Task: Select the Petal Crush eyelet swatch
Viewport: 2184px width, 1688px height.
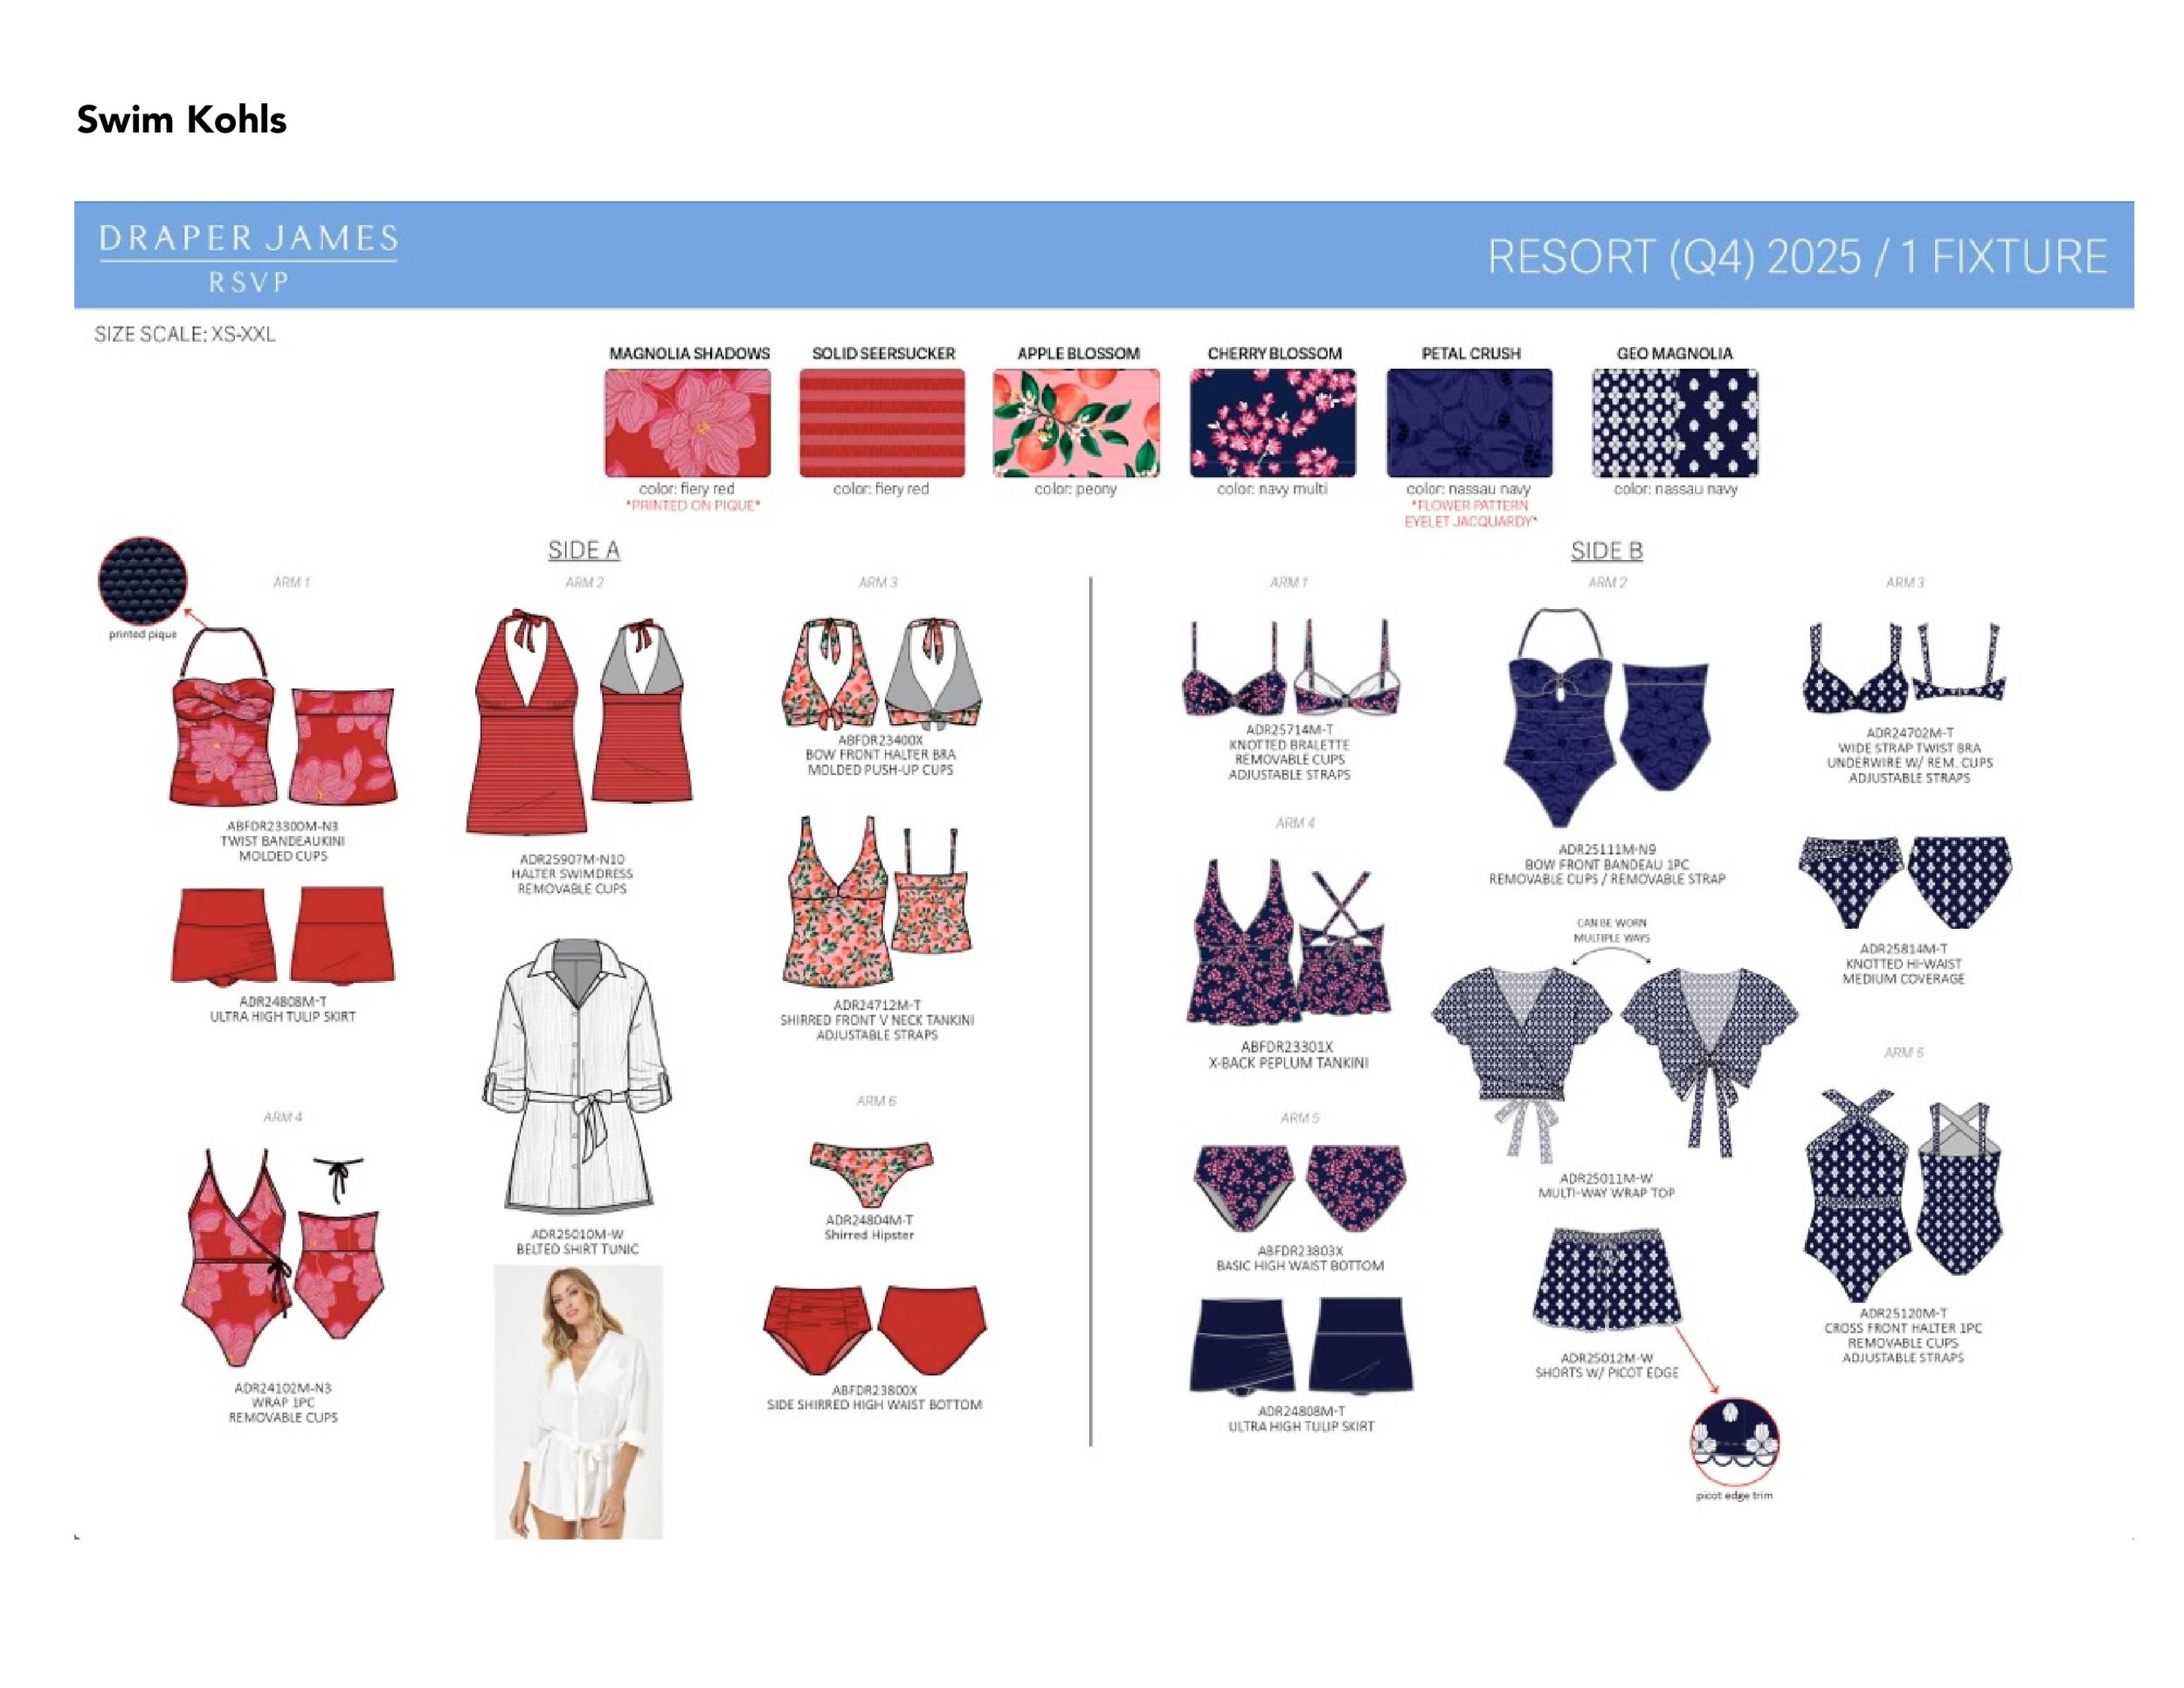Action: 1469,423
